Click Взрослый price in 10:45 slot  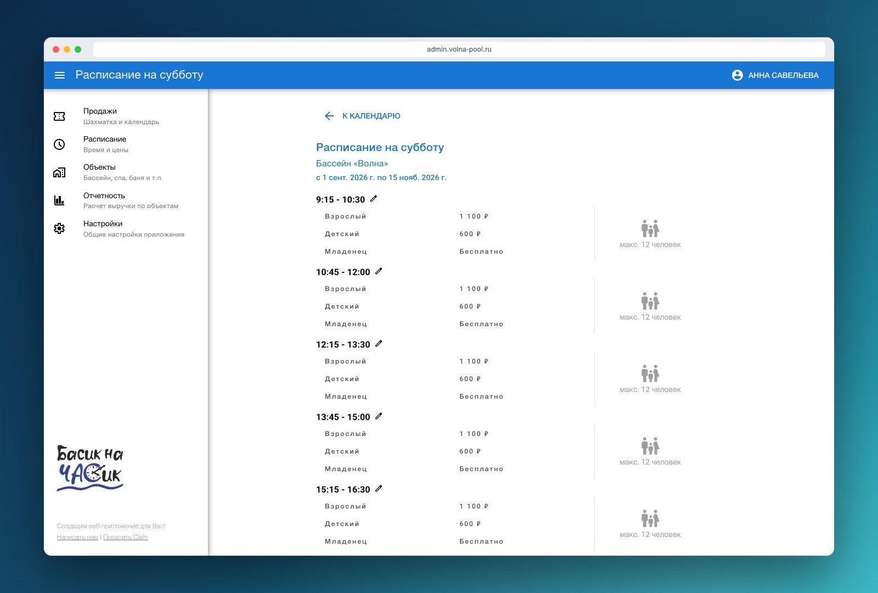pyautogui.click(x=474, y=289)
